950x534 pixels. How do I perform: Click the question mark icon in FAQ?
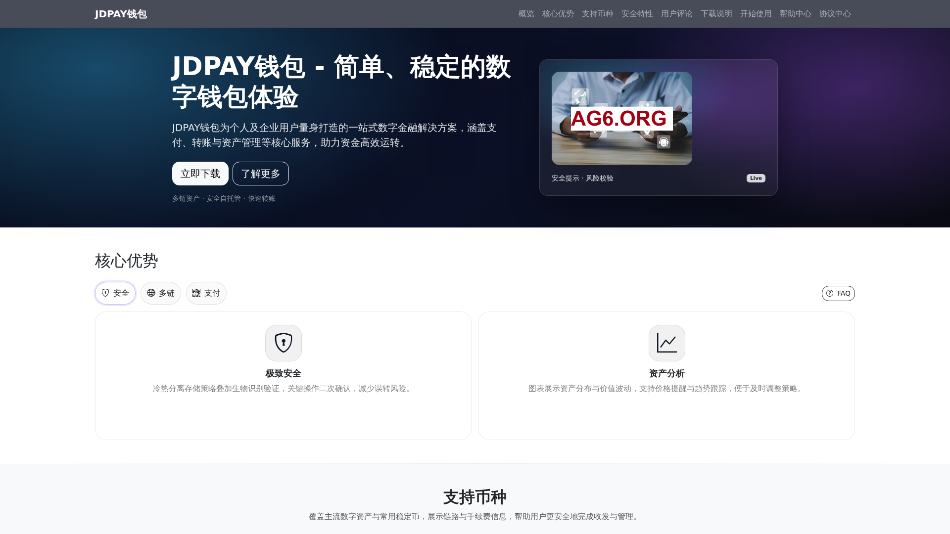coord(830,293)
